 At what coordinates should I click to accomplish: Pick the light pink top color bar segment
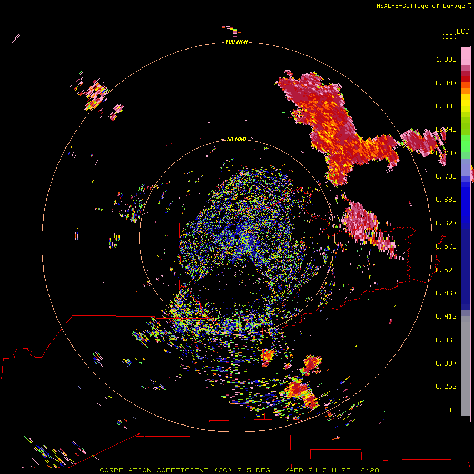coord(465,56)
